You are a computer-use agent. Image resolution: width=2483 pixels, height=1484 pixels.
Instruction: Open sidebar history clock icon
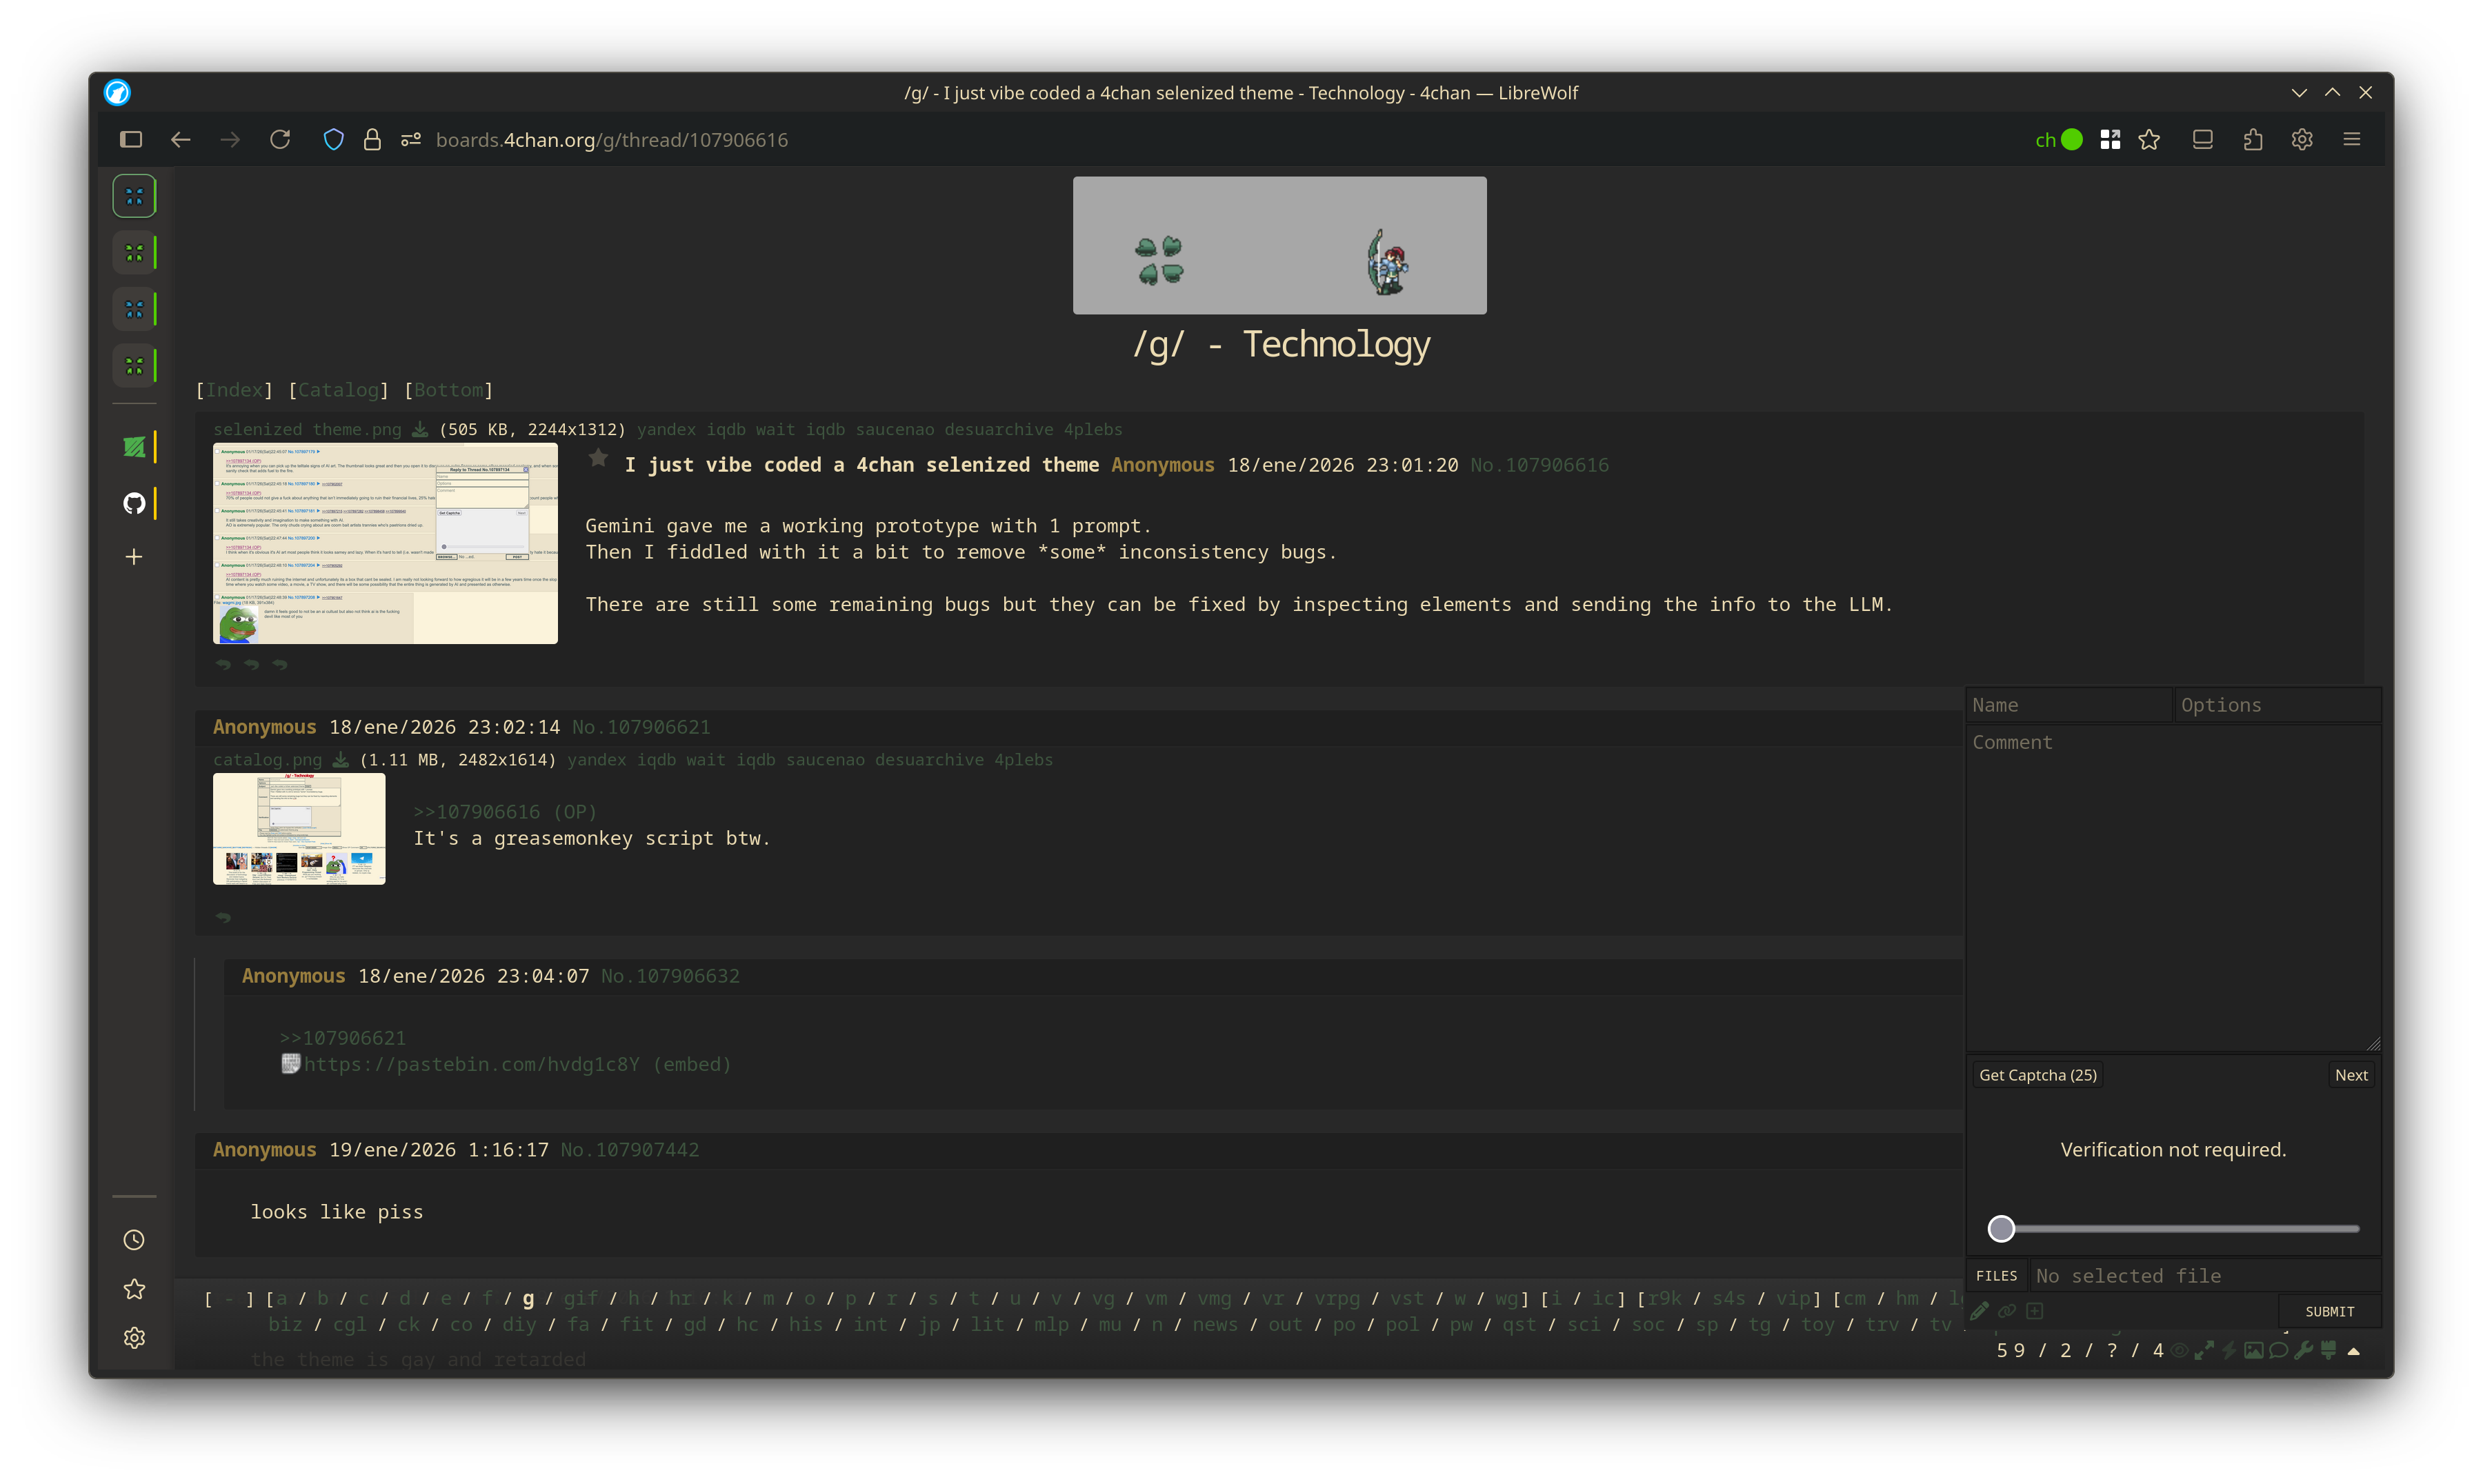pos(134,1240)
